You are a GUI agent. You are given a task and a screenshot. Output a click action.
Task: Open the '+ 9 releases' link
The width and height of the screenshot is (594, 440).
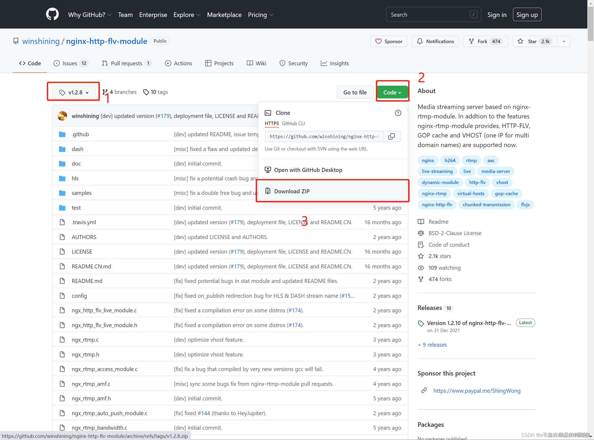click(x=432, y=345)
